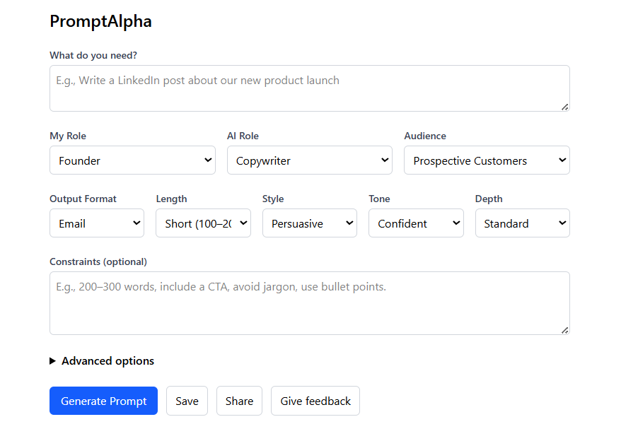Screen dimensions: 621x441
Task: Open the Depth dropdown showing Standard
Action: click(522, 223)
